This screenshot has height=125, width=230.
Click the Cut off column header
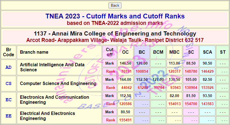[x=110, y=52]
